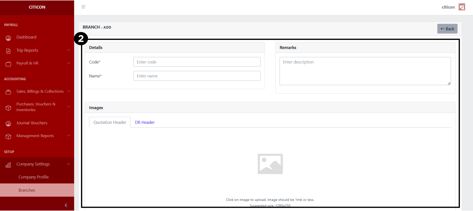Click the Sales, Billings & Collections icon
The image size is (473, 211).
click(8, 92)
